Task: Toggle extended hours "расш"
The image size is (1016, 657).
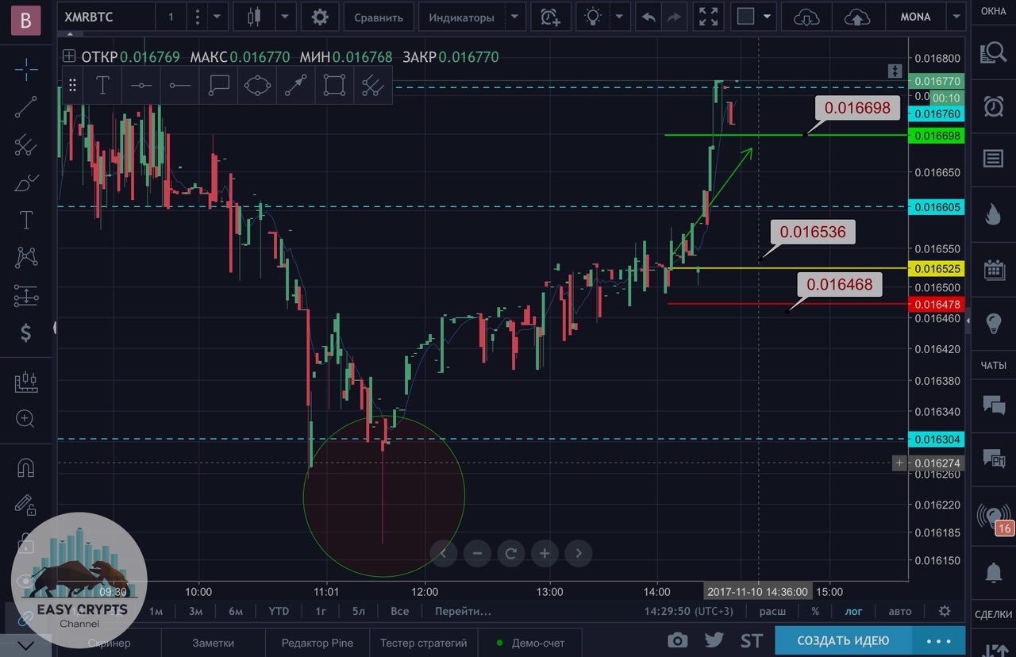Action: click(772, 611)
